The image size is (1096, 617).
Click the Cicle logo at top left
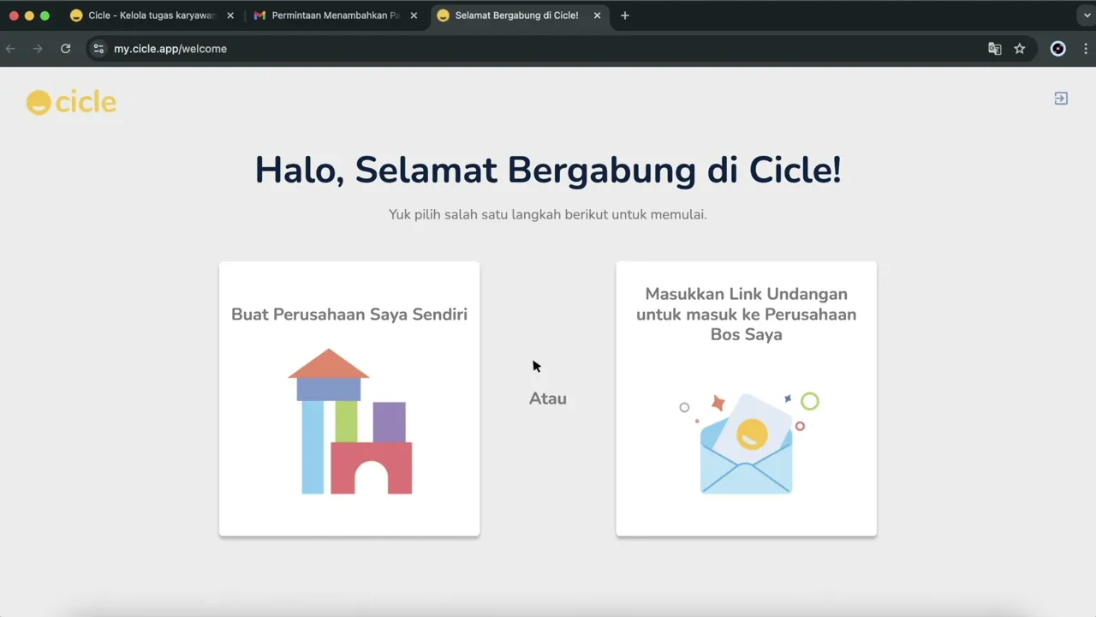click(x=71, y=102)
